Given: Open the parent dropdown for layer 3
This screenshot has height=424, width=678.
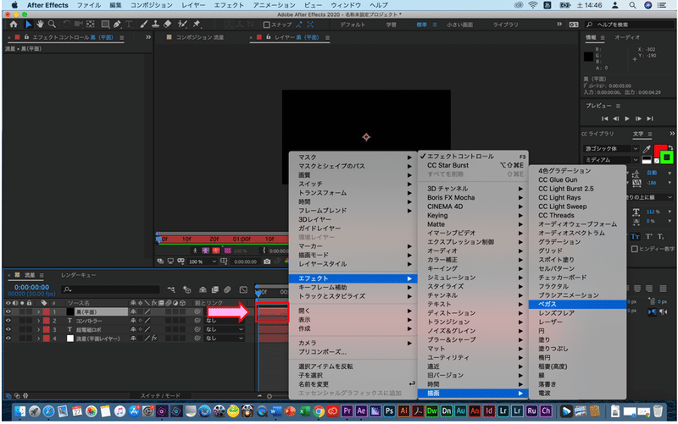Looking at the screenshot, I should pyautogui.click(x=224, y=329).
